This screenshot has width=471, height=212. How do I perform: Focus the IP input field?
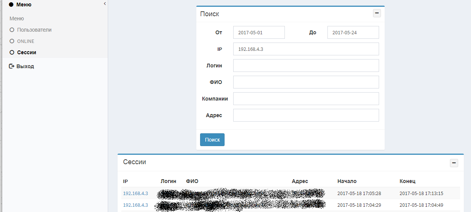click(x=306, y=49)
